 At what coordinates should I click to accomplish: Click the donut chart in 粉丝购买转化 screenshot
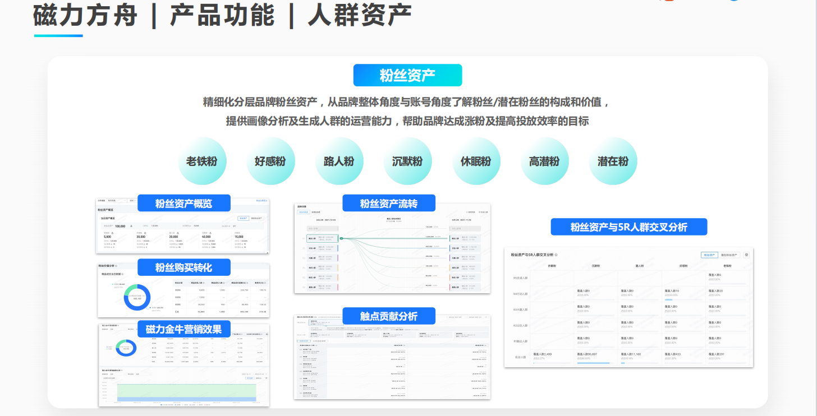point(137,297)
